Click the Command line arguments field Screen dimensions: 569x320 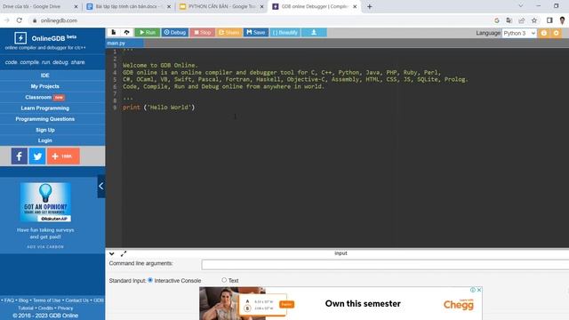click(x=385, y=265)
